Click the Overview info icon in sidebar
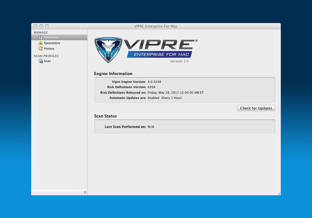The image size is (312, 218). click(40, 37)
